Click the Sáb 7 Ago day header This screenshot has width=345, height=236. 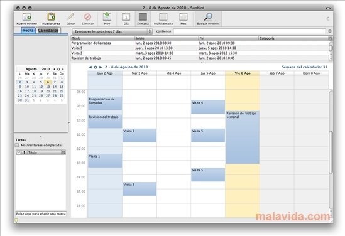click(277, 73)
